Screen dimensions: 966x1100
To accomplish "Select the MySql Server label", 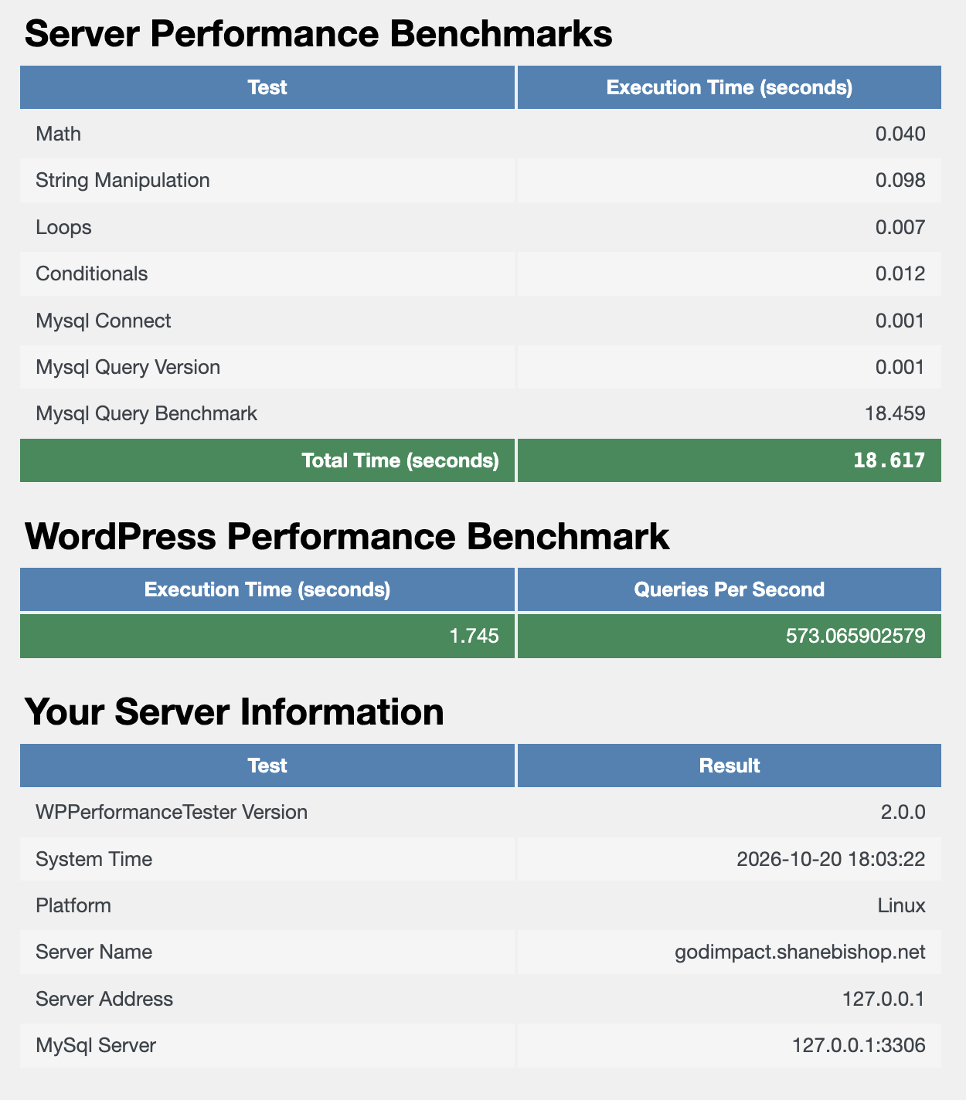I will click(x=96, y=1045).
